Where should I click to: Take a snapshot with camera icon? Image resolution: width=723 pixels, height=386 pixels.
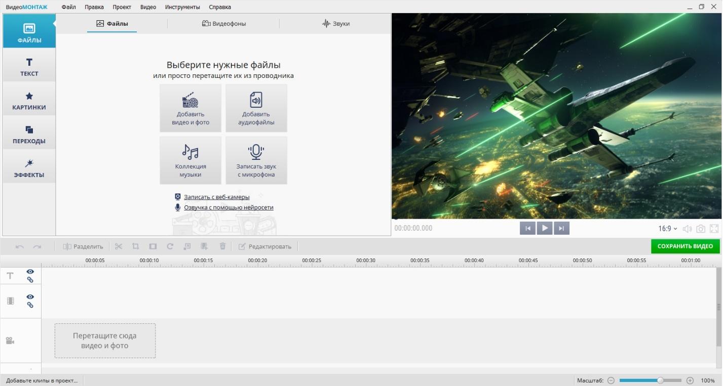coord(701,229)
